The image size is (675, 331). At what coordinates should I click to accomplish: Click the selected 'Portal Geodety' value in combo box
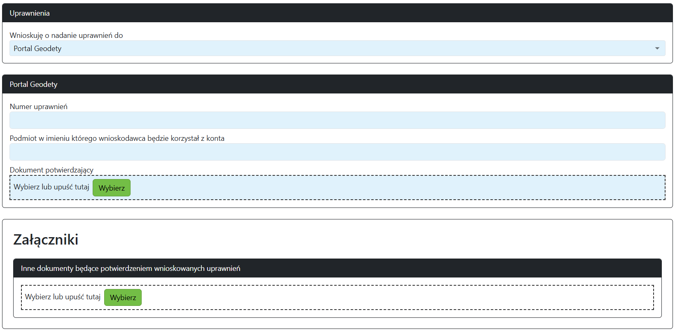pos(37,49)
